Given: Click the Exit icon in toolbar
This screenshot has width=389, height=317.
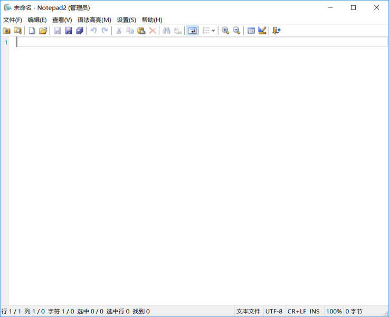Looking at the screenshot, I should pos(276,31).
